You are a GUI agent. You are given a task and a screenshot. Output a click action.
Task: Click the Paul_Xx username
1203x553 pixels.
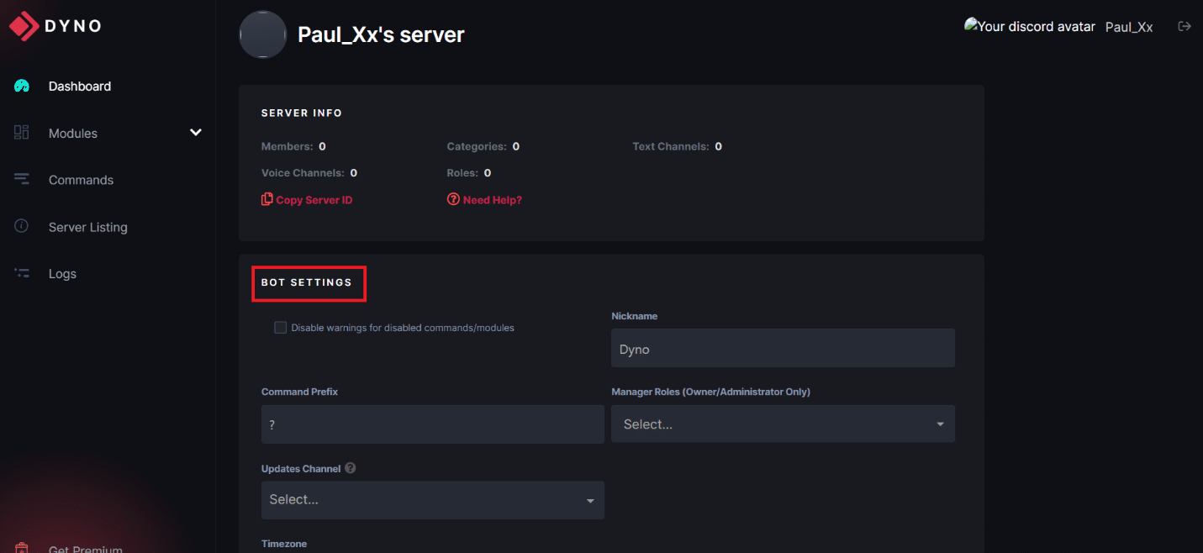(1128, 27)
